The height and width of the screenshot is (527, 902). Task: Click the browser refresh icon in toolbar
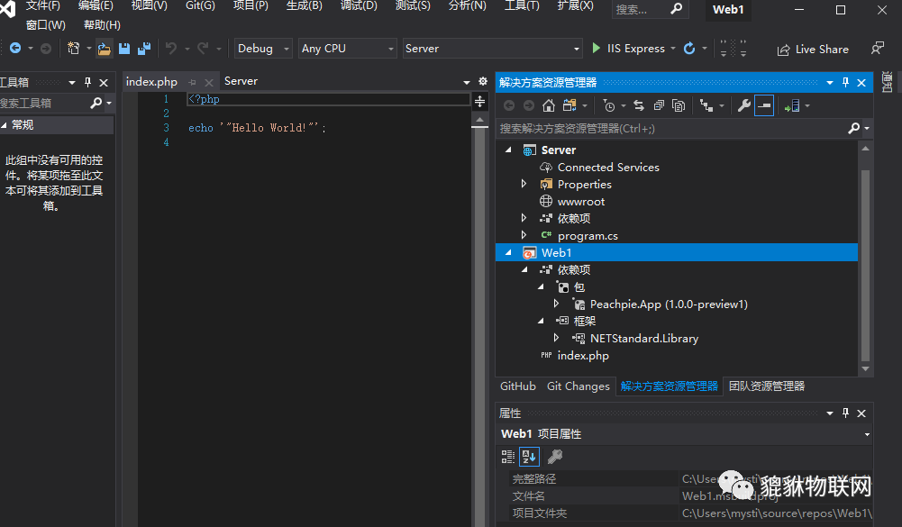[x=689, y=49]
